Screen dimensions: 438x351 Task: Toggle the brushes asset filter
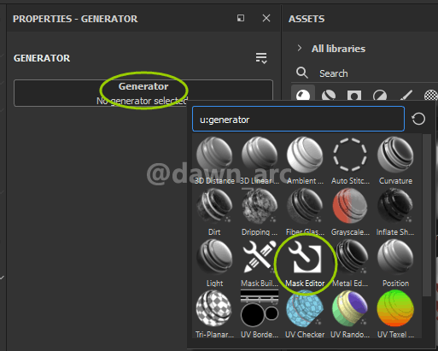tap(406, 96)
